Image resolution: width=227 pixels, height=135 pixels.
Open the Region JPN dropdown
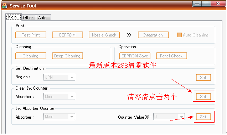[59, 77]
